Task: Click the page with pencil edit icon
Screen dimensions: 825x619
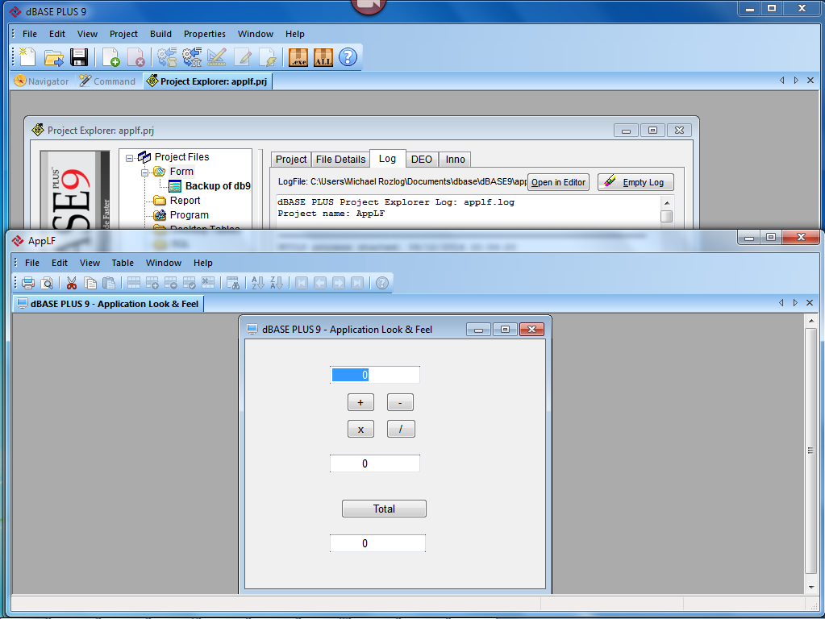Action: click(x=243, y=57)
